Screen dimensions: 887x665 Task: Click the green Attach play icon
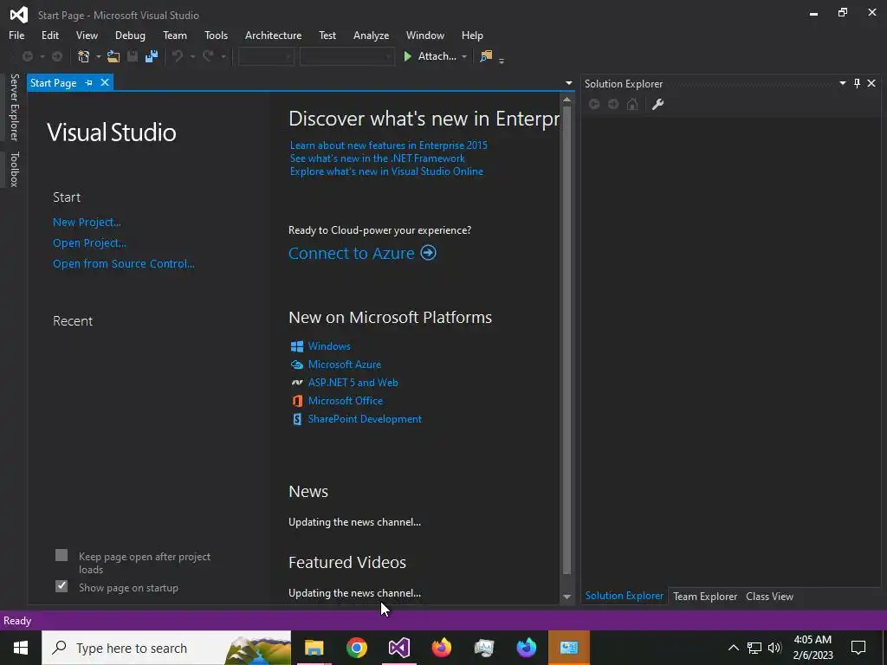(407, 56)
